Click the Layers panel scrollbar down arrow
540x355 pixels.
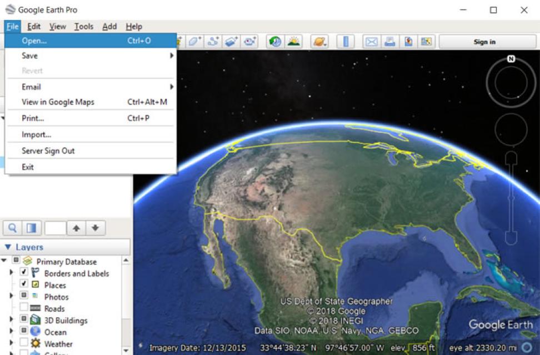[126, 350]
